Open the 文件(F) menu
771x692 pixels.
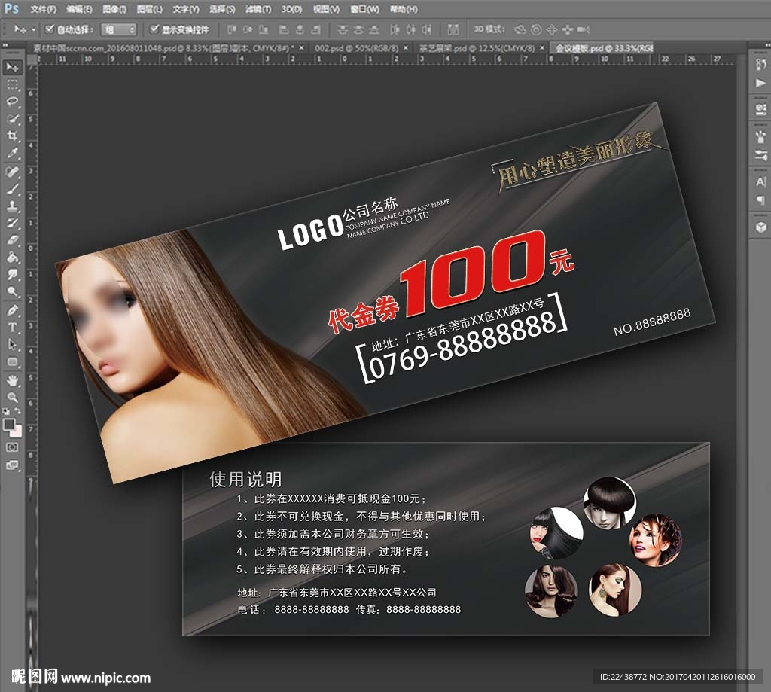[x=43, y=9]
